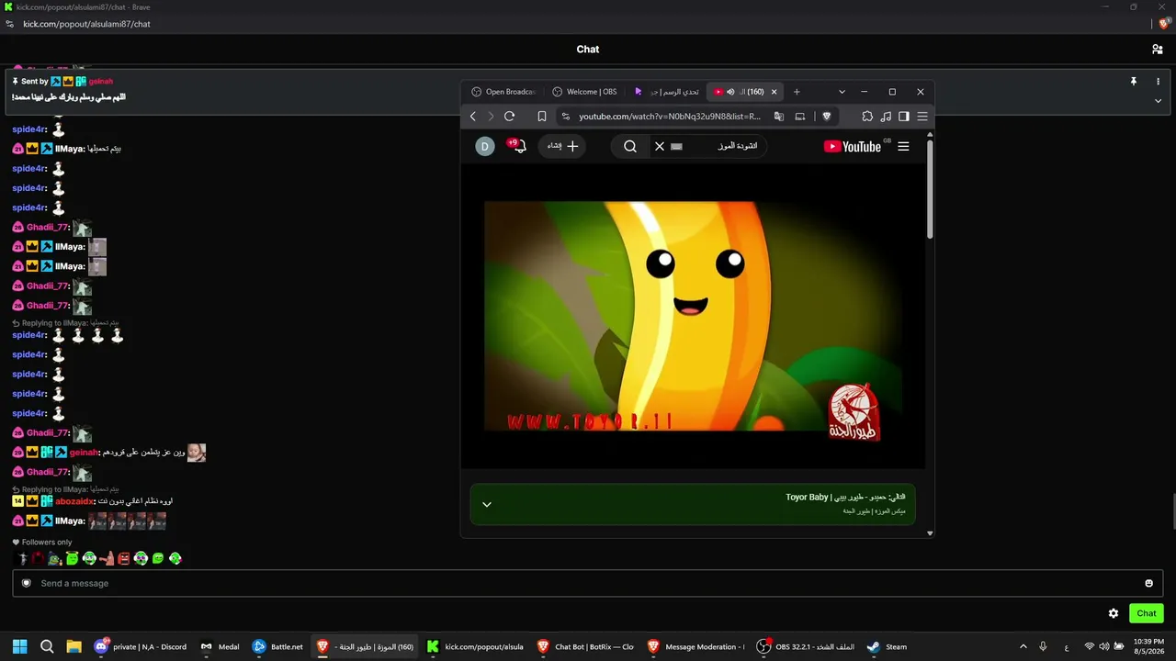Switch to Chat Bot | BotRix taskbar window

[586, 646]
